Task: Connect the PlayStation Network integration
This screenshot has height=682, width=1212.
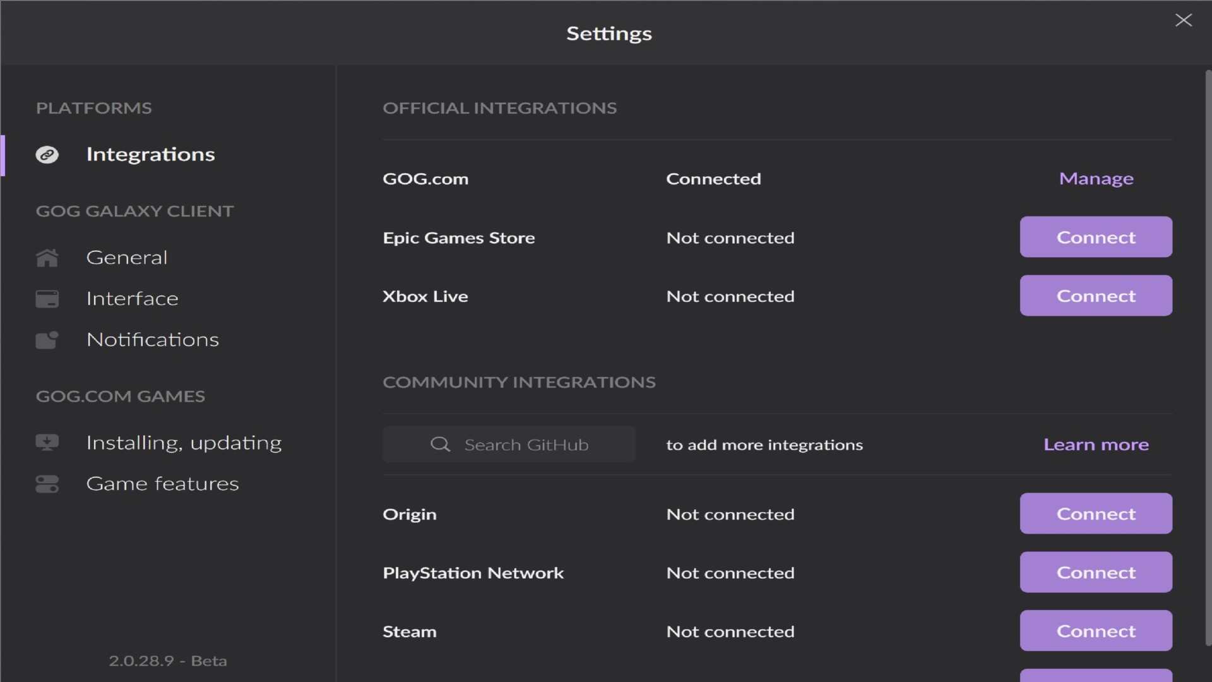Action: pos(1095,573)
